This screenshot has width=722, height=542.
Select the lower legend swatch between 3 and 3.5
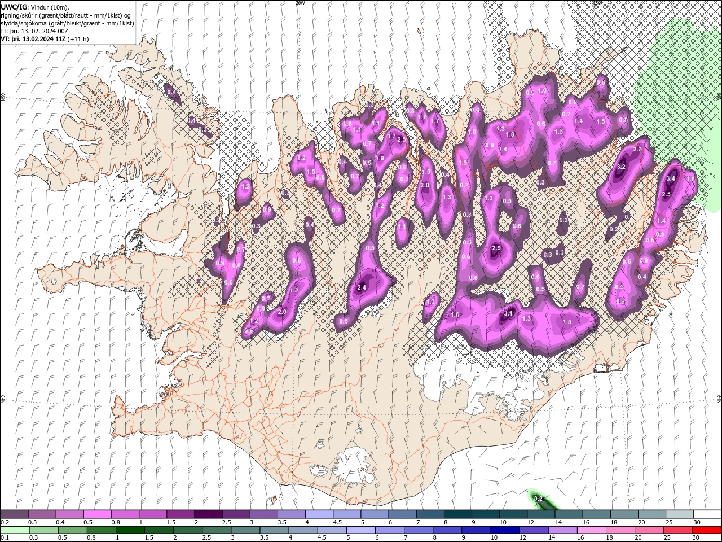245,530
